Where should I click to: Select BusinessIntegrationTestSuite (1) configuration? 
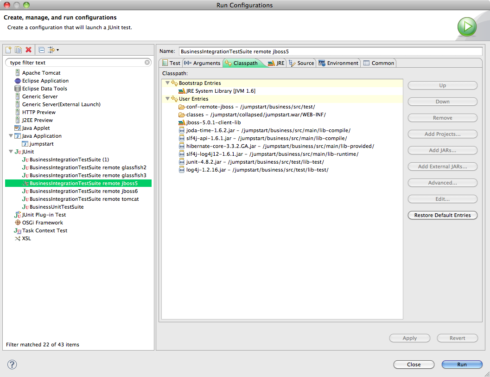tap(69, 160)
